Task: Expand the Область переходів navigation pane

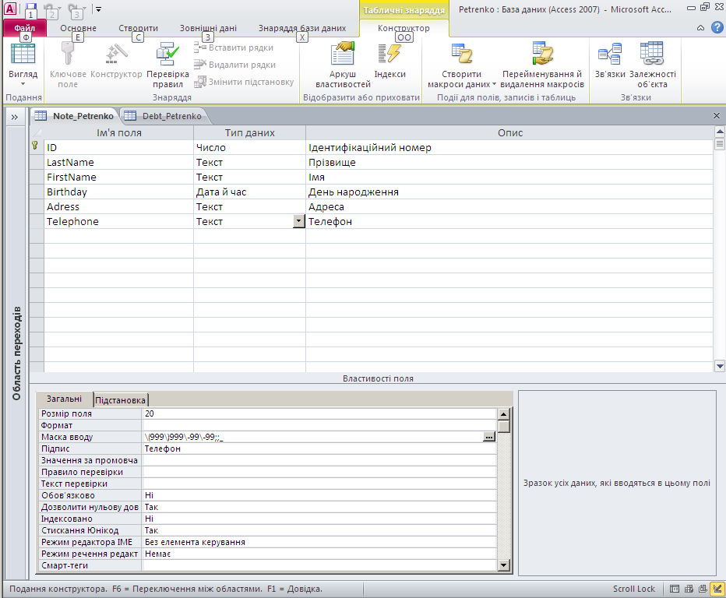Action: pos(14,116)
